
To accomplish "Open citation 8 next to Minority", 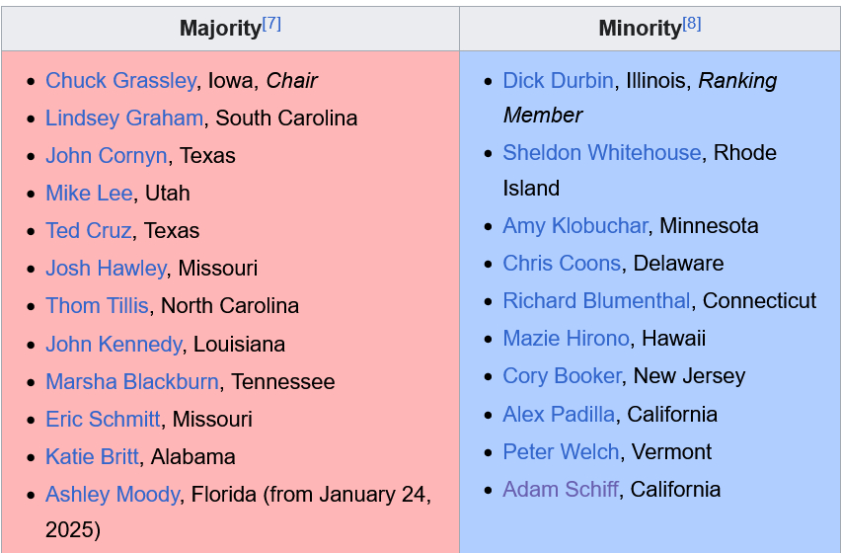I will click(691, 24).
